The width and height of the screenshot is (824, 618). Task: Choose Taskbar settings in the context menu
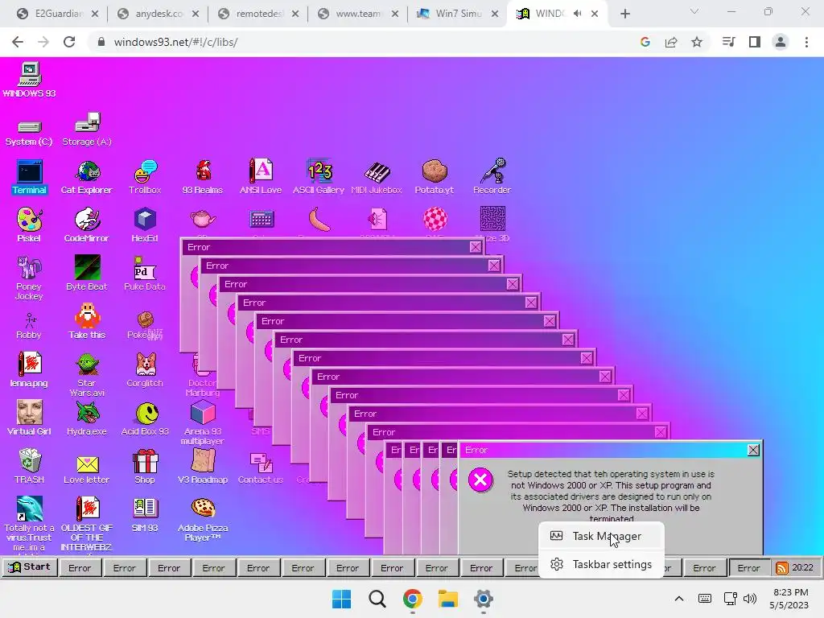pyautogui.click(x=602, y=564)
